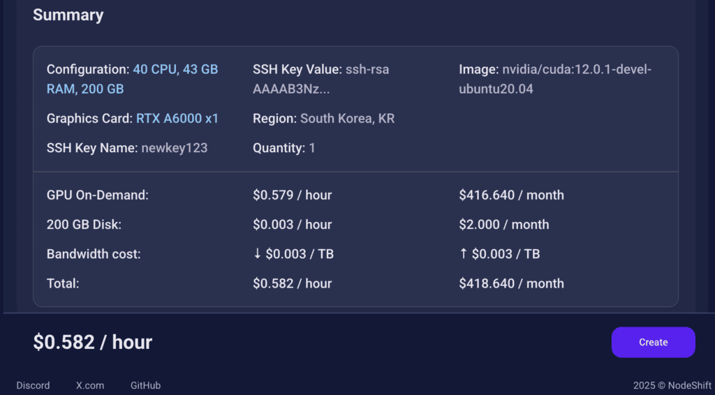Click the Create button

click(653, 342)
